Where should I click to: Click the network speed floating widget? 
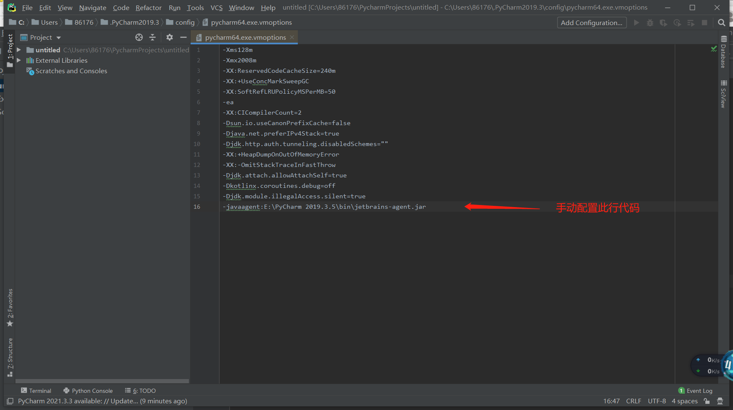(711, 366)
